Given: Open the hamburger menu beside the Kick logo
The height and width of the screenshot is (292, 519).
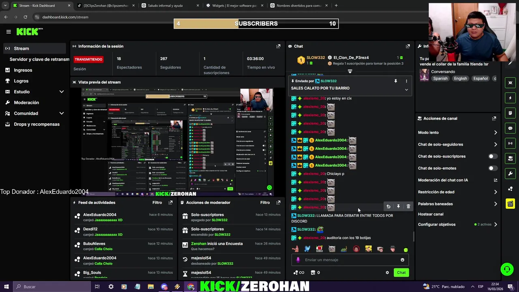Looking at the screenshot, I should coord(9,32).
